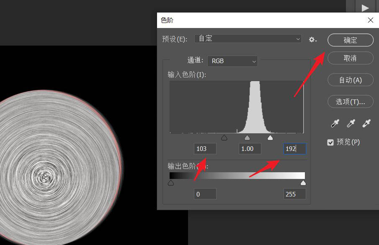Click the input highlight field showing 192
This screenshot has width=379, height=245.
pyautogui.click(x=295, y=149)
